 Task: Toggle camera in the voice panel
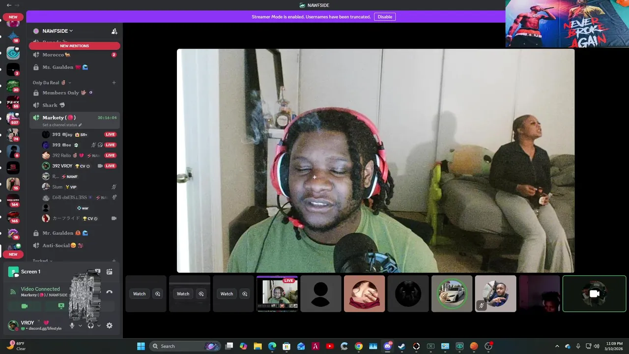tap(25, 306)
